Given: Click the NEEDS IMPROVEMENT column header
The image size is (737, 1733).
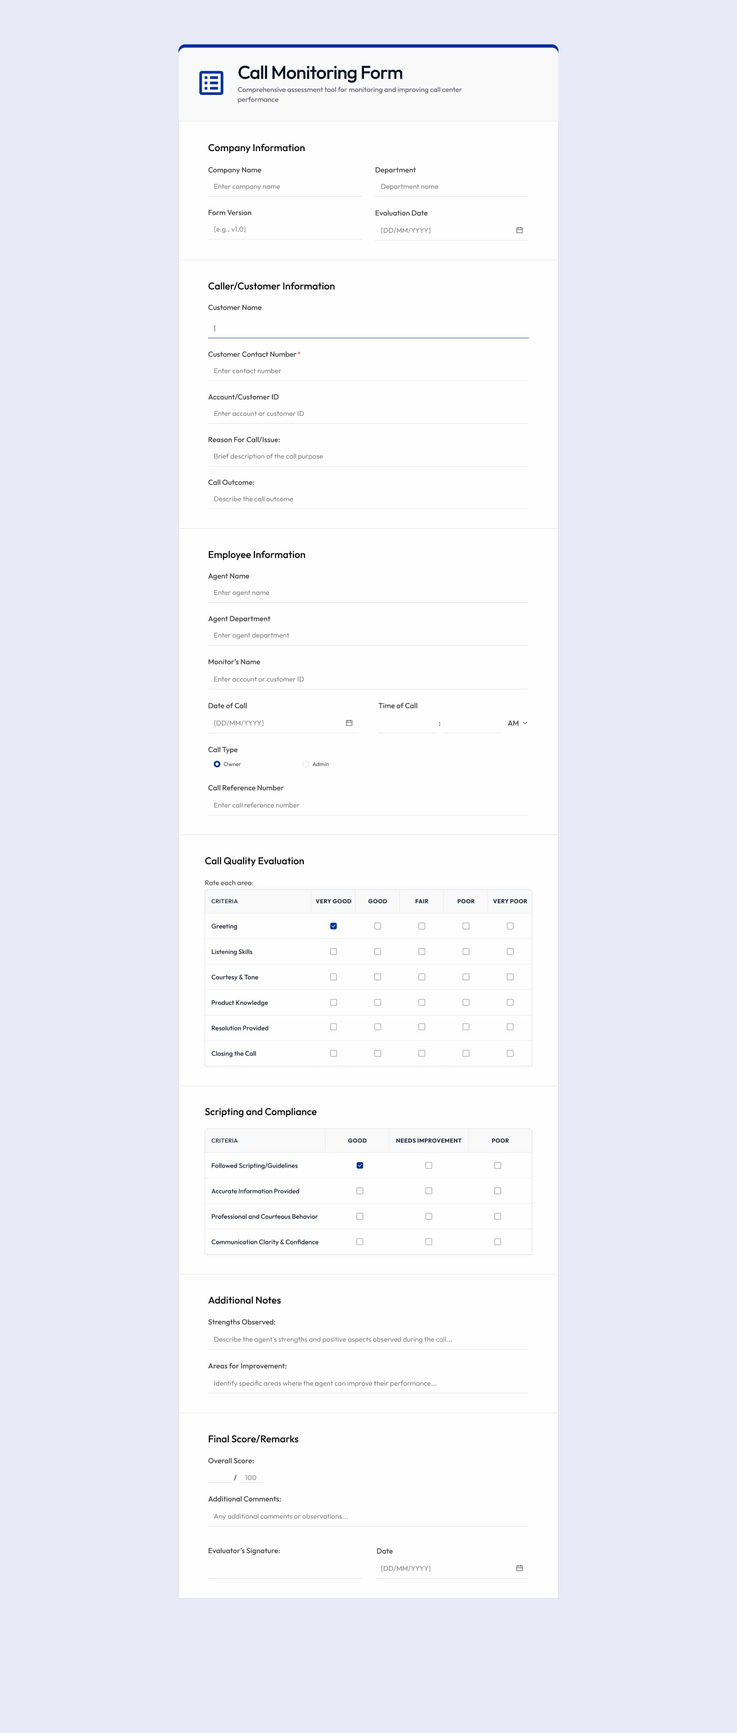Looking at the screenshot, I should [x=428, y=1141].
